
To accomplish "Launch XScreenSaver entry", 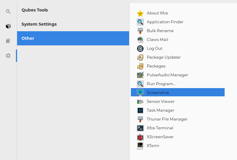I will click(178, 137).
